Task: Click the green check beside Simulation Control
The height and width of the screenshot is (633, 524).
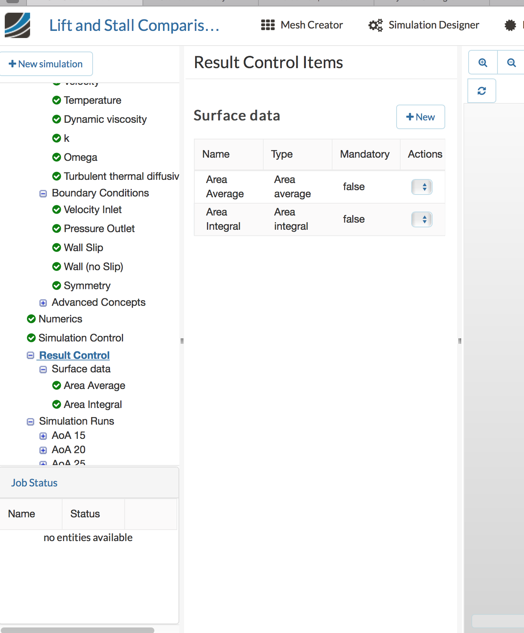Action: click(x=31, y=338)
